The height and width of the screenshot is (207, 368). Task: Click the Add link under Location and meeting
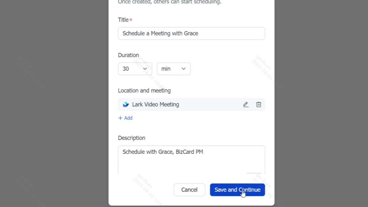(128, 118)
